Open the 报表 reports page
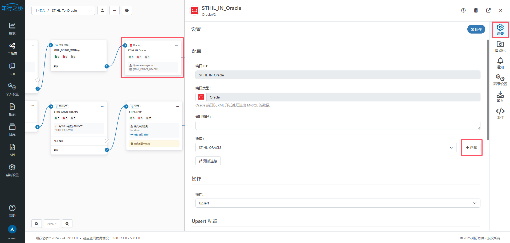This screenshot has width=510, height=243. click(x=12, y=110)
